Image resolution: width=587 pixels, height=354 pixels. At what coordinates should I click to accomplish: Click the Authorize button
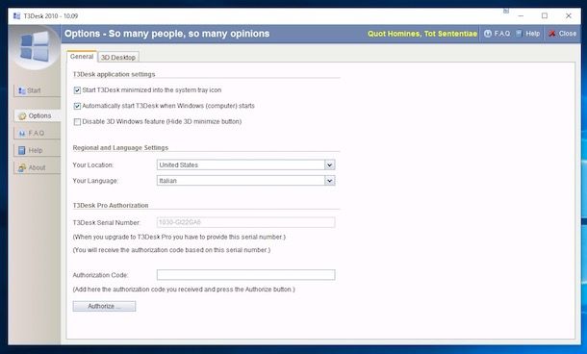click(x=104, y=306)
